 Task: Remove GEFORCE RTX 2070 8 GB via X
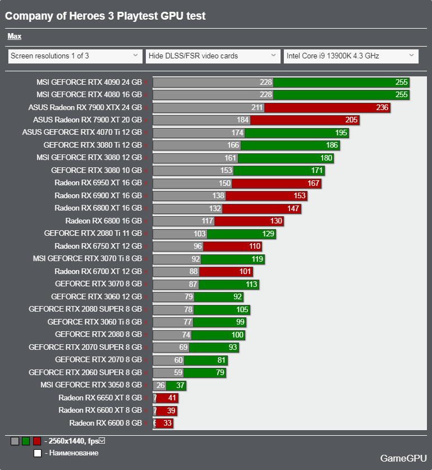[146, 361]
